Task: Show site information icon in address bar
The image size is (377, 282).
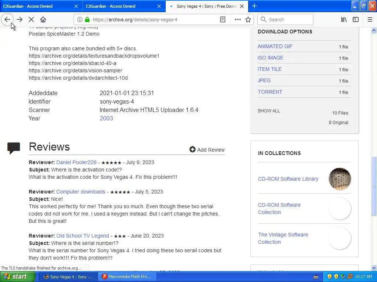Action: [x=80, y=19]
